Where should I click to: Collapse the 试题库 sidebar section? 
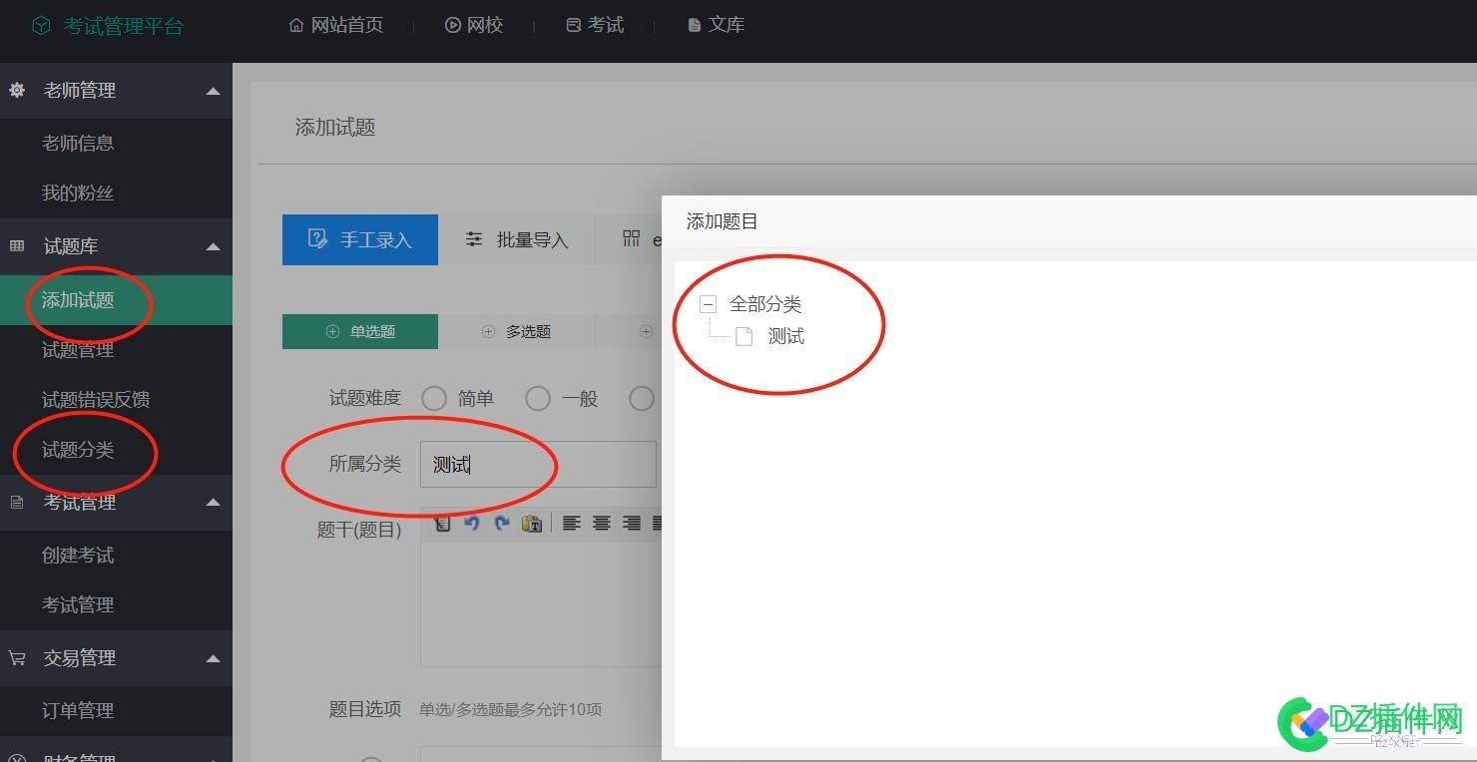(x=213, y=246)
